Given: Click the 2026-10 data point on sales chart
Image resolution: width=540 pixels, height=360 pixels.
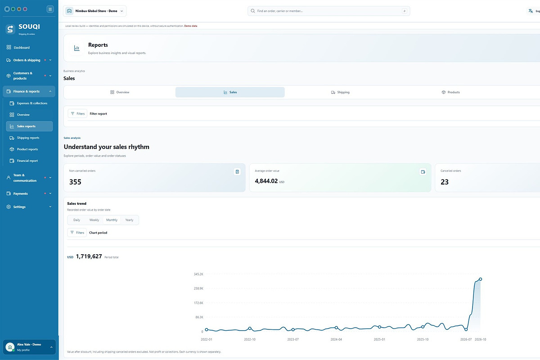Looking at the screenshot, I should point(481,279).
